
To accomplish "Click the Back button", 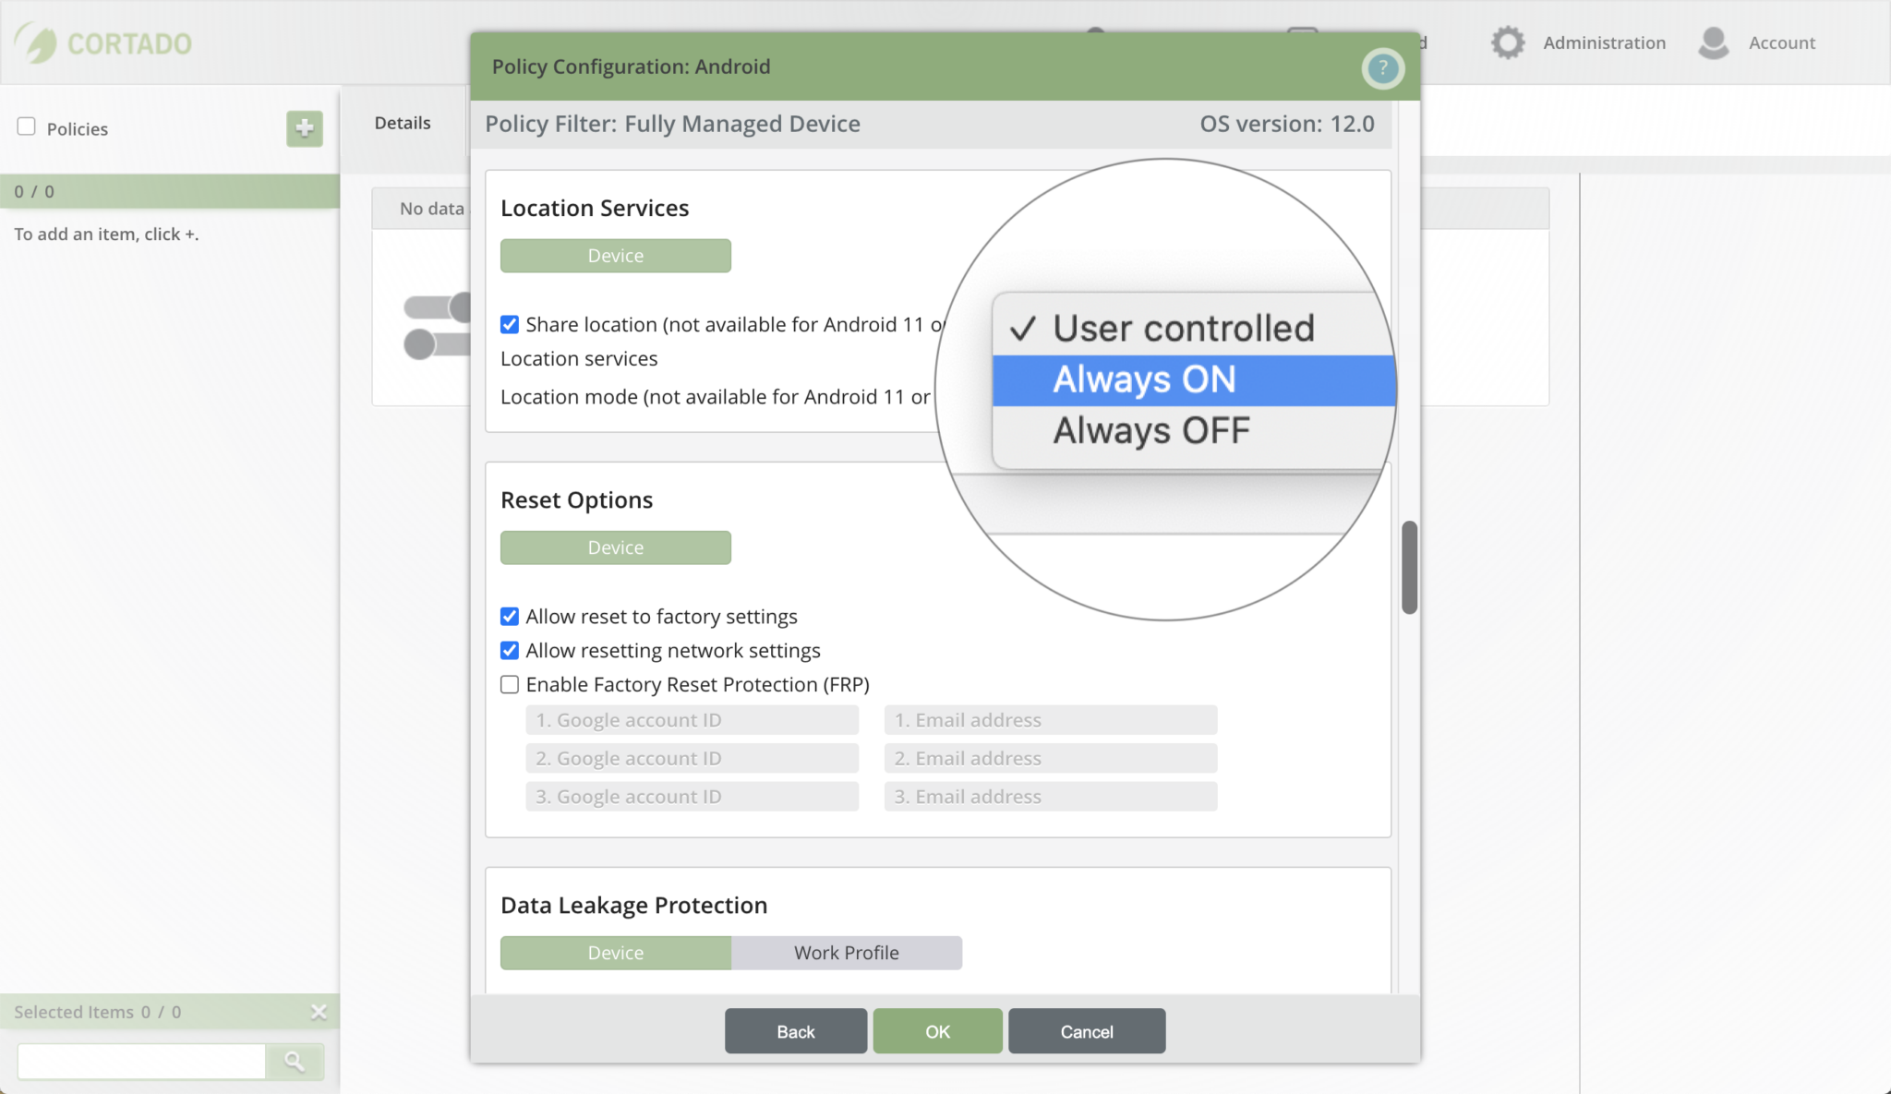I will point(795,1031).
